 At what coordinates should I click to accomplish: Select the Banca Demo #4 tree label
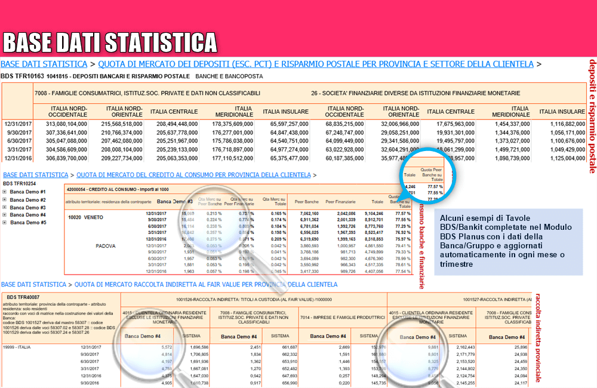pyautogui.click(x=28, y=215)
